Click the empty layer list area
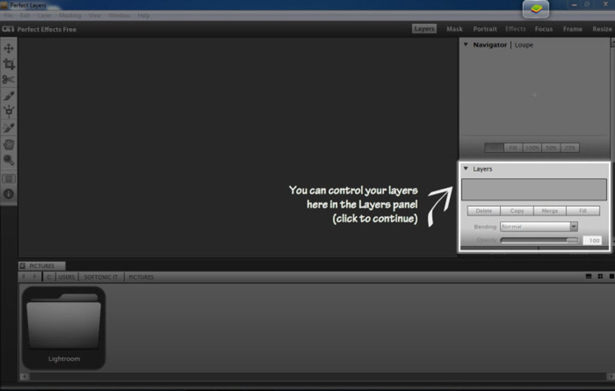 pos(534,189)
